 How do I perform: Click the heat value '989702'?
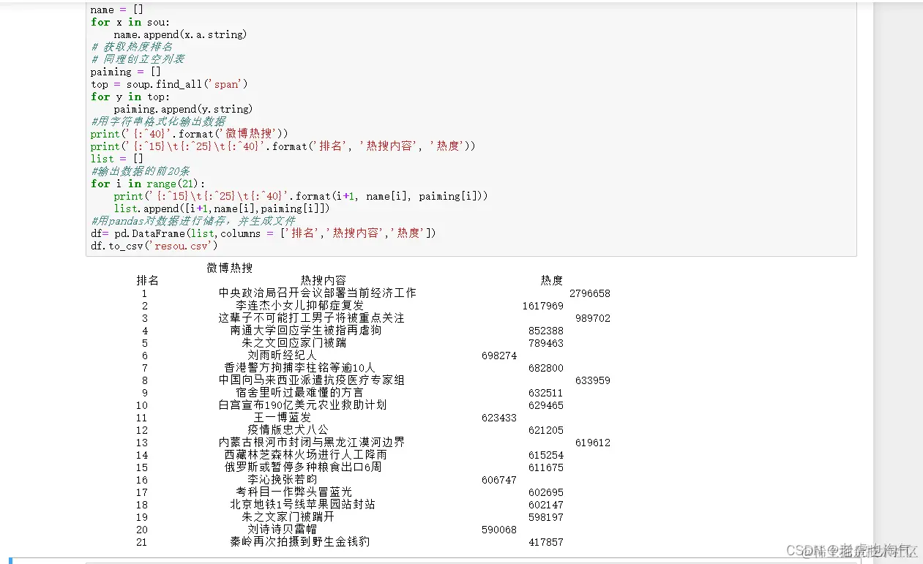click(x=593, y=318)
